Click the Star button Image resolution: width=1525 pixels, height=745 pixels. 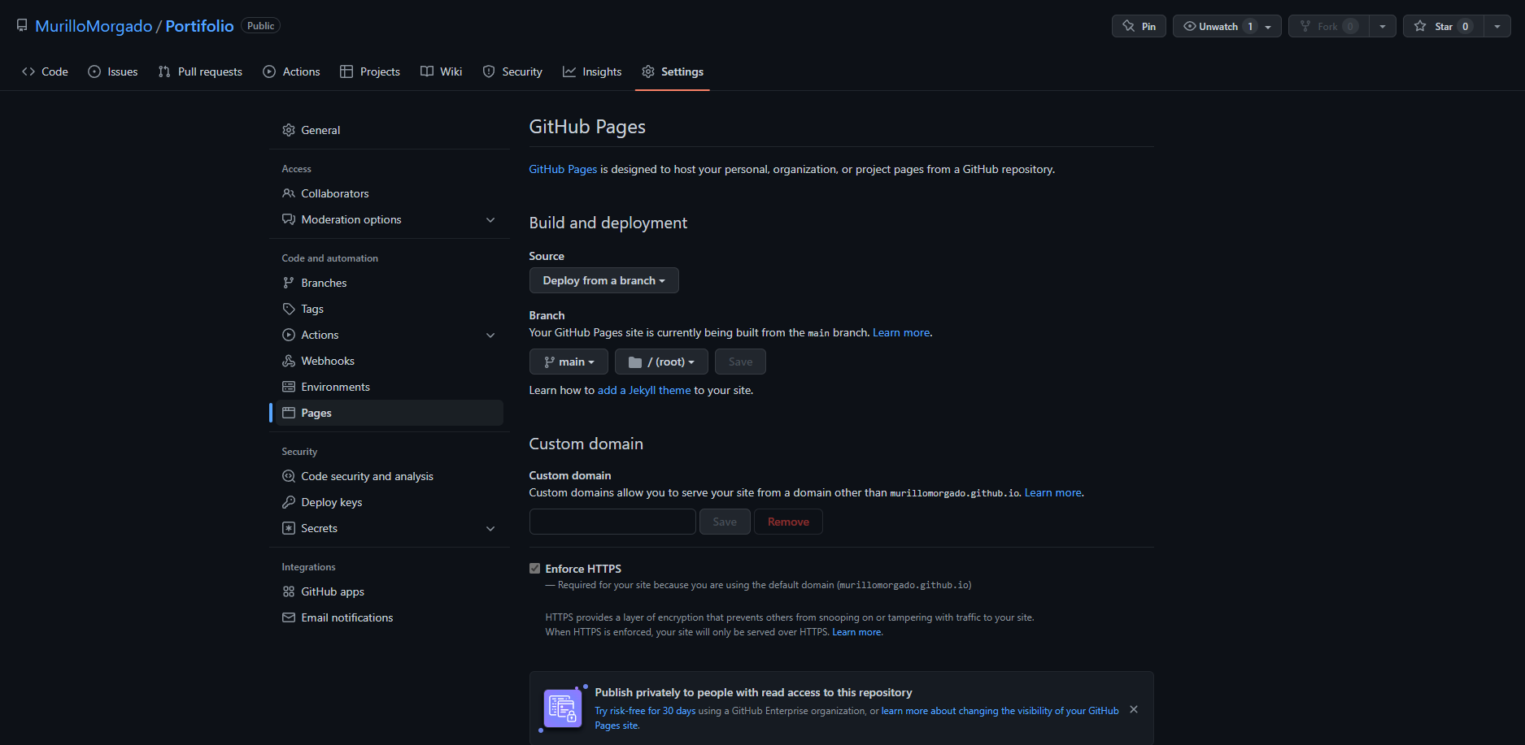pyautogui.click(x=1444, y=26)
